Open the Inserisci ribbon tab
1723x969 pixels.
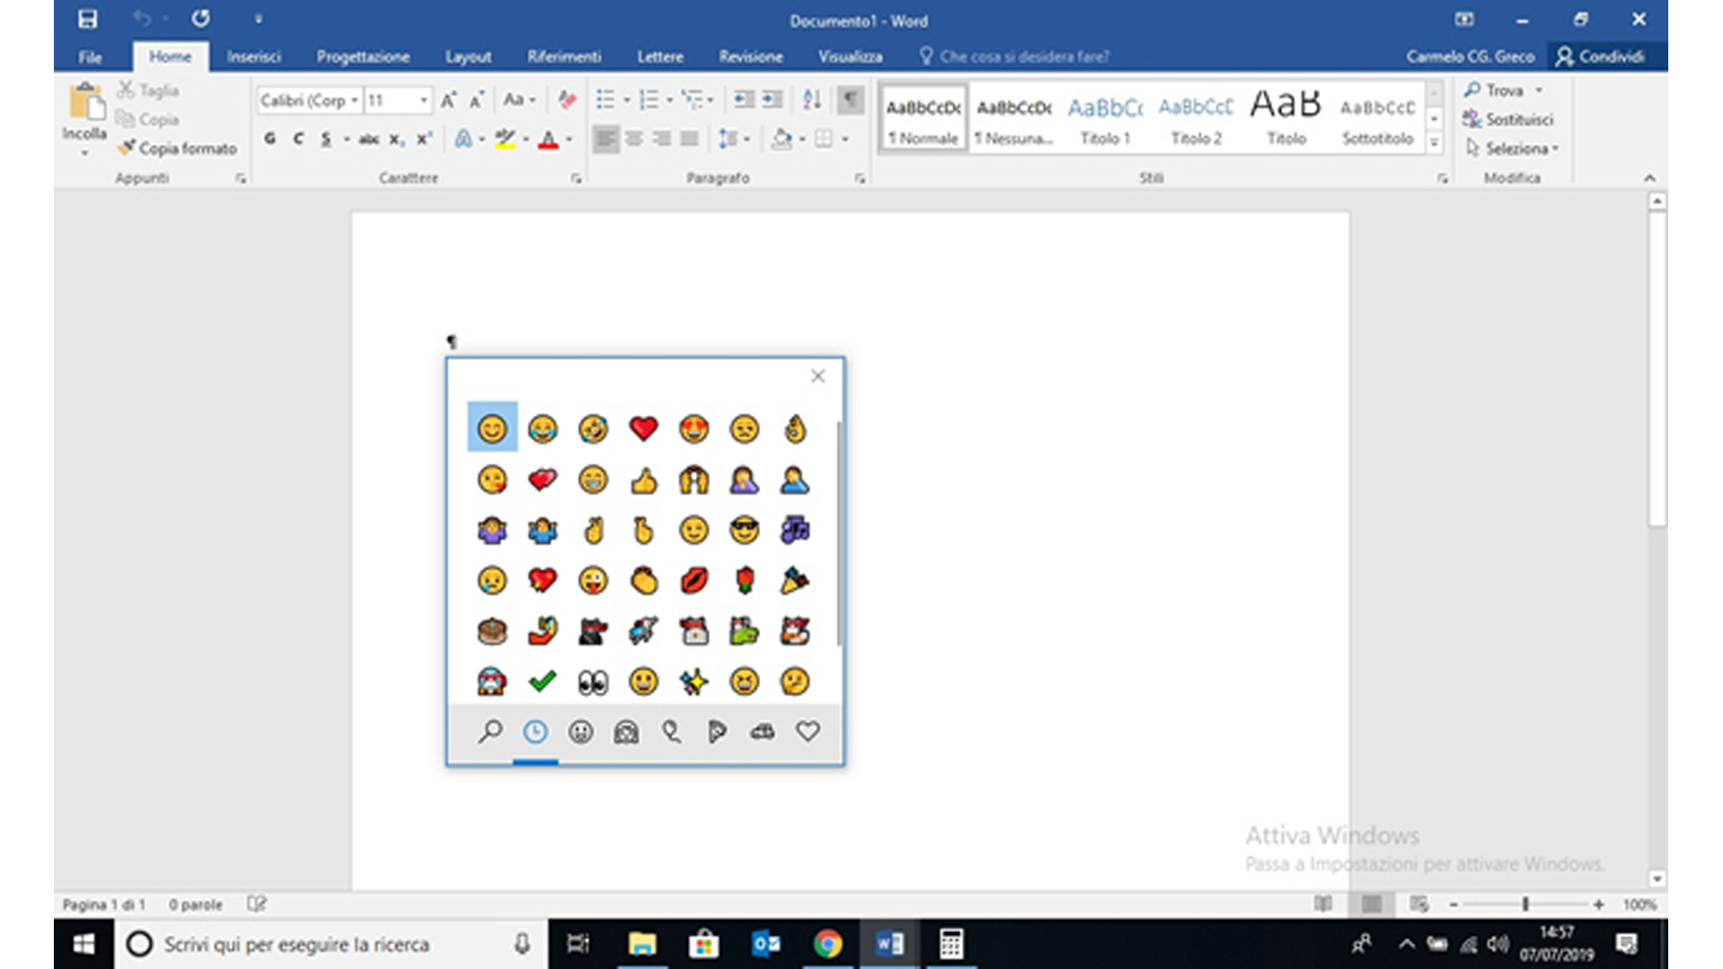[x=253, y=57]
